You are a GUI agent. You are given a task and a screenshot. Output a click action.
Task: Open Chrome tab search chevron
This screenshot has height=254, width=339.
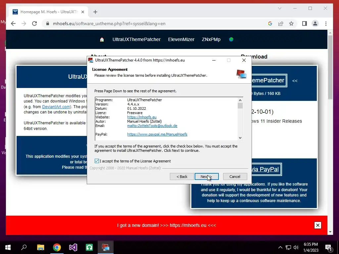click(x=279, y=8)
